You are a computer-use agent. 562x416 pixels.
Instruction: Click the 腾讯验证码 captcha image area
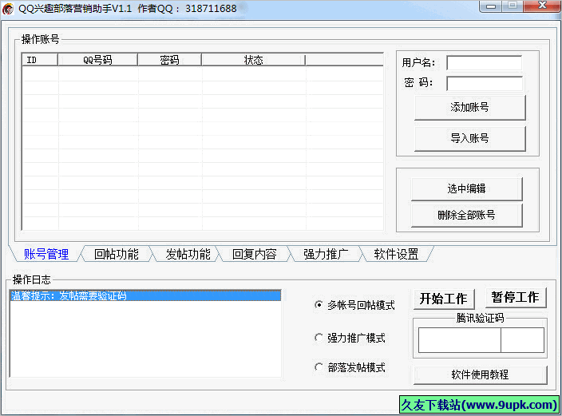460,340
